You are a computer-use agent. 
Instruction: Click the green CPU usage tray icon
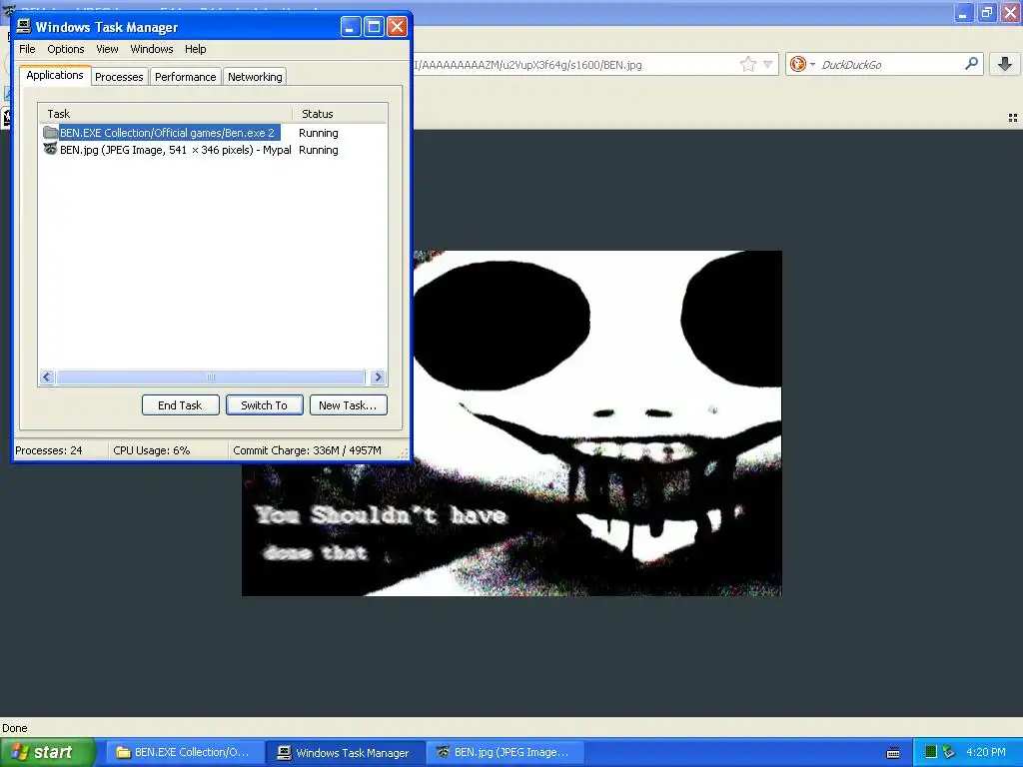tap(931, 752)
